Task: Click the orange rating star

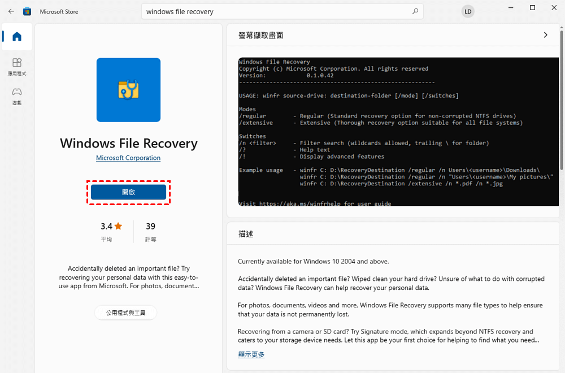Action: [x=118, y=226]
